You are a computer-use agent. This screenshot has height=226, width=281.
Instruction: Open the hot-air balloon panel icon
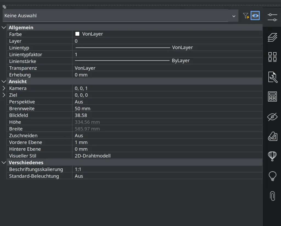pos(272,156)
